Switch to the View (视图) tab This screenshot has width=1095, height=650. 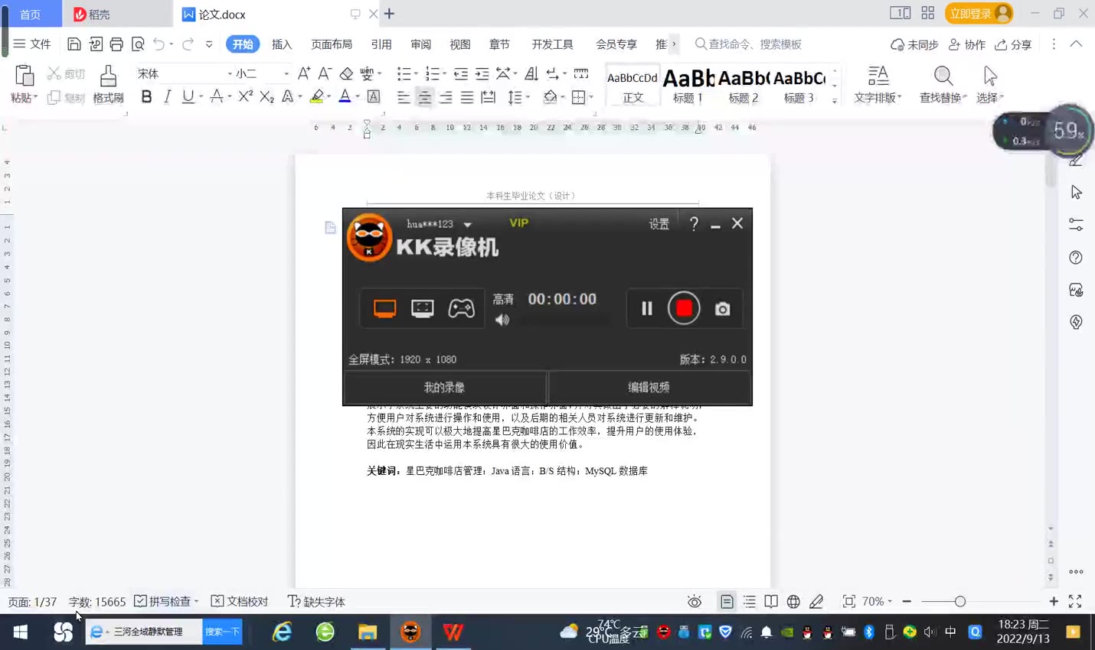[x=460, y=44]
